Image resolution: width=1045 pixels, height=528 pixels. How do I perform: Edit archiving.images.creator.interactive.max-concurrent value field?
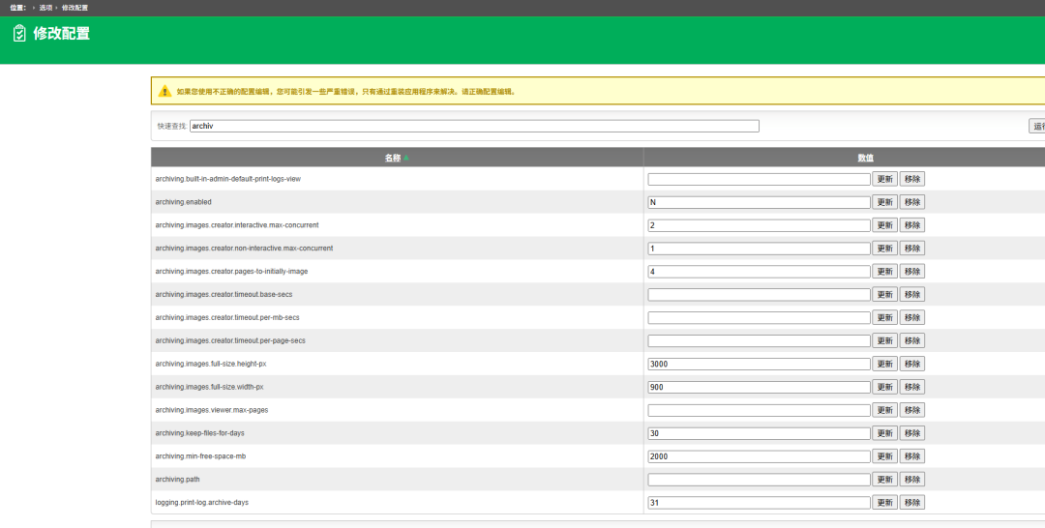point(759,225)
